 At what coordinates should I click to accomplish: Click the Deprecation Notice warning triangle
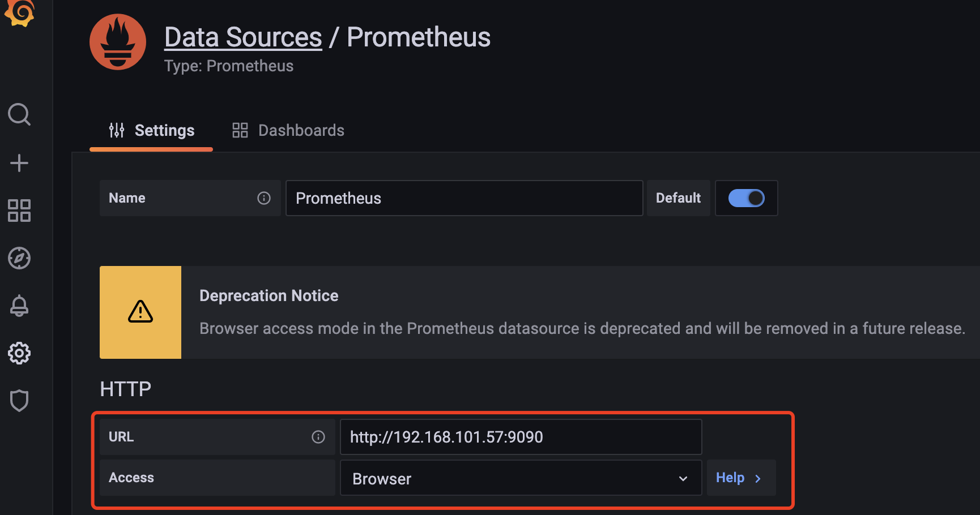point(140,312)
